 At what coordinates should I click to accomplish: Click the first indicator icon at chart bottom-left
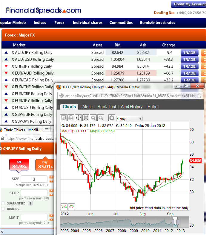64,207
